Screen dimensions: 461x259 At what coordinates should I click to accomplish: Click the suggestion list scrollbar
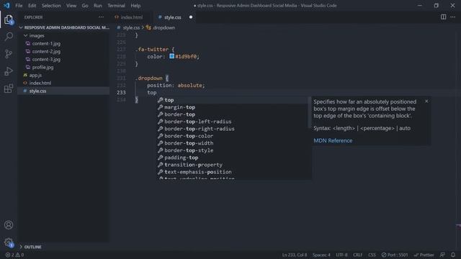309,112
